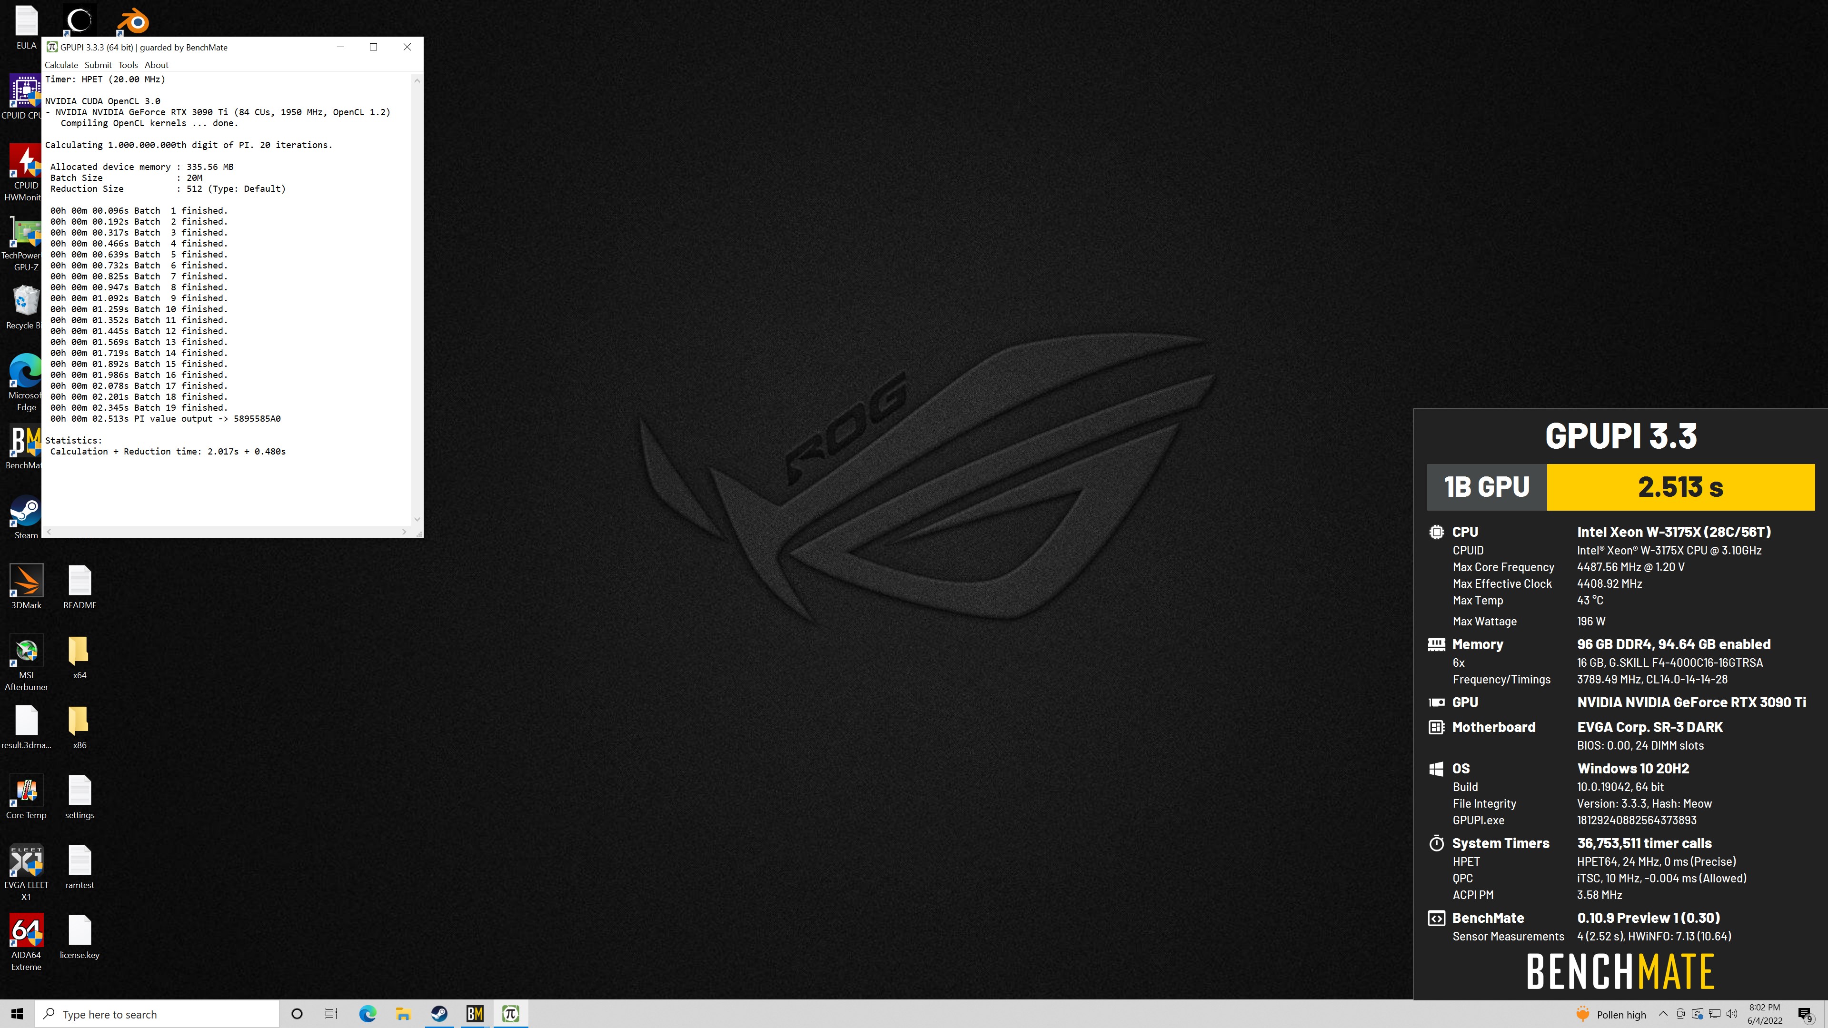Open the Tools menu in GPUPI
This screenshot has height=1028, width=1828.
tap(128, 65)
